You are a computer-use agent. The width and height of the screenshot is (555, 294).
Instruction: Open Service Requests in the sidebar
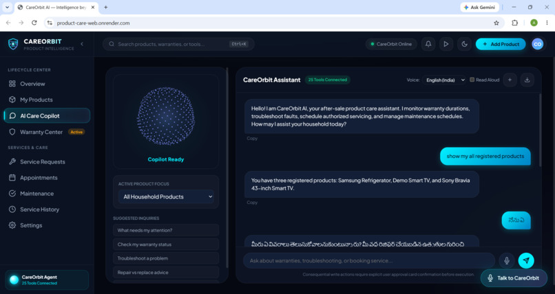click(x=47, y=161)
